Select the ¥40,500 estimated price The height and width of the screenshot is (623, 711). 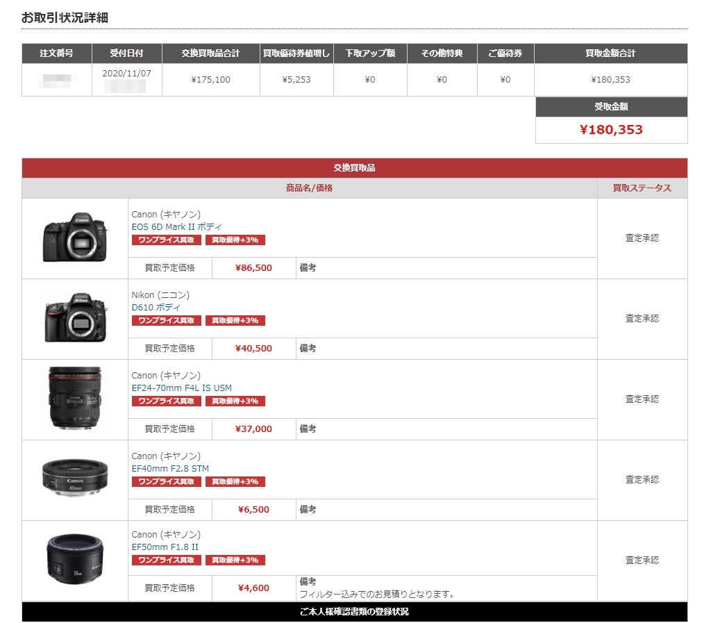[253, 349]
